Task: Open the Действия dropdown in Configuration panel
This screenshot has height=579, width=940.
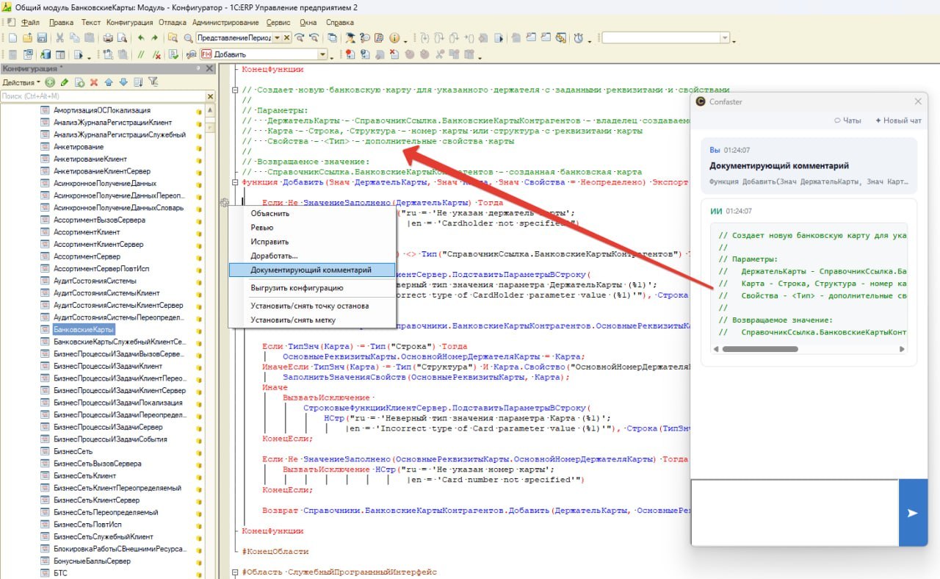Action: [x=22, y=82]
